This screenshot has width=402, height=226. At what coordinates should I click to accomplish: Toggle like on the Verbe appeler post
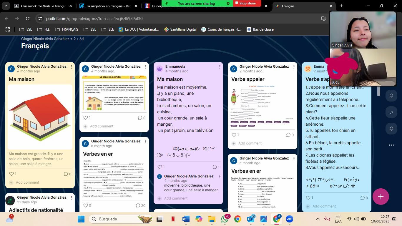click(234, 135)
